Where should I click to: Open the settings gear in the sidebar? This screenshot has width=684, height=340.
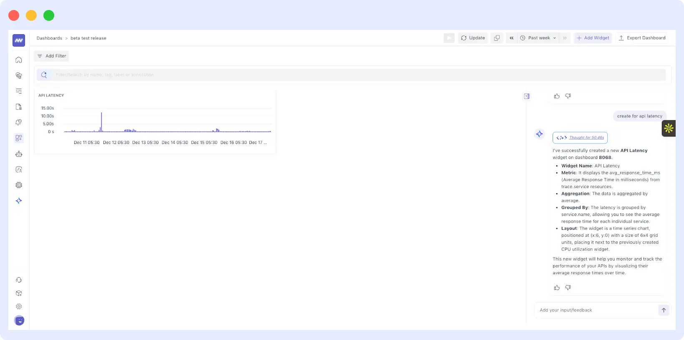coord(19,307)
